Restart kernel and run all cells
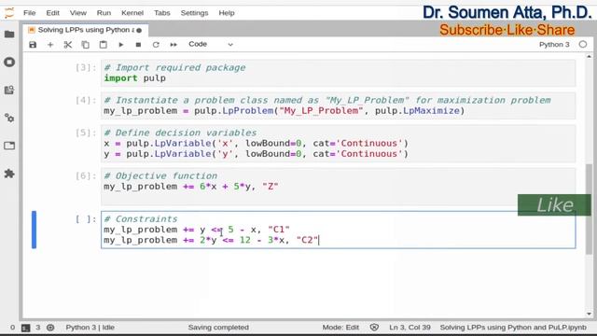Viewport: 597px width, 336px height. (174, 45)
